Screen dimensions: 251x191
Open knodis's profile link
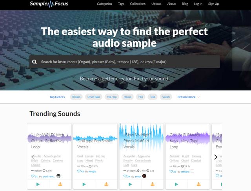[92, 171]
